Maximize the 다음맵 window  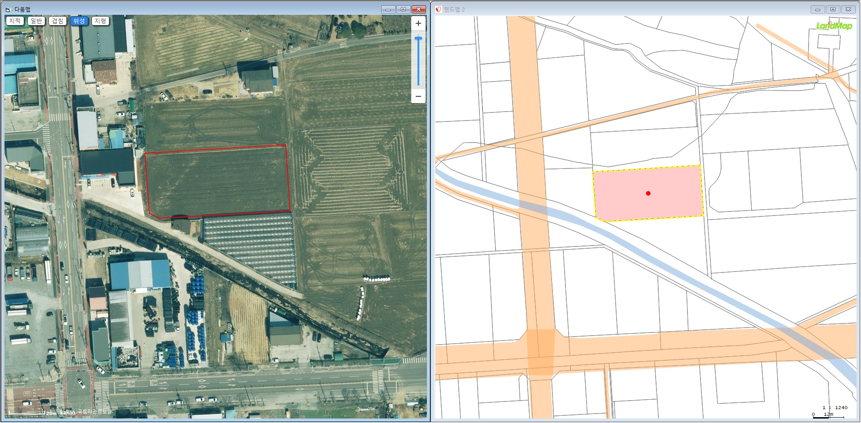403,9
